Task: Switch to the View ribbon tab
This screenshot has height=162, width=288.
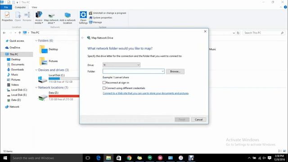Action: point(34,7)
